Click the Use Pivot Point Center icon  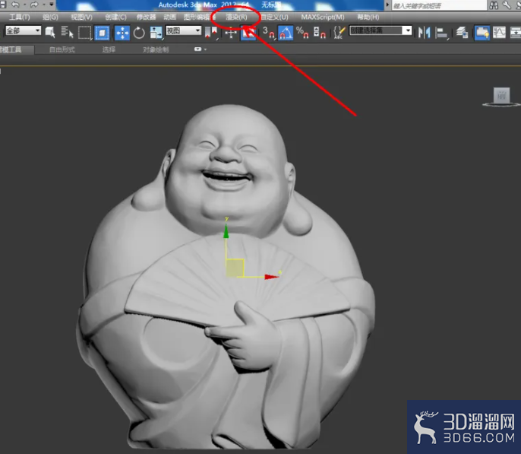tap(211, 33)
